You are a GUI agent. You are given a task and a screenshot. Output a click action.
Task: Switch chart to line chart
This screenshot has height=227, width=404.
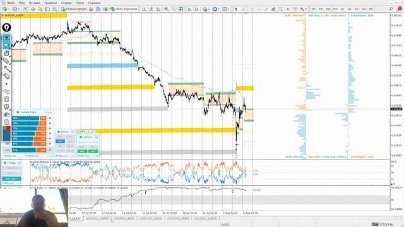(158, 9)
